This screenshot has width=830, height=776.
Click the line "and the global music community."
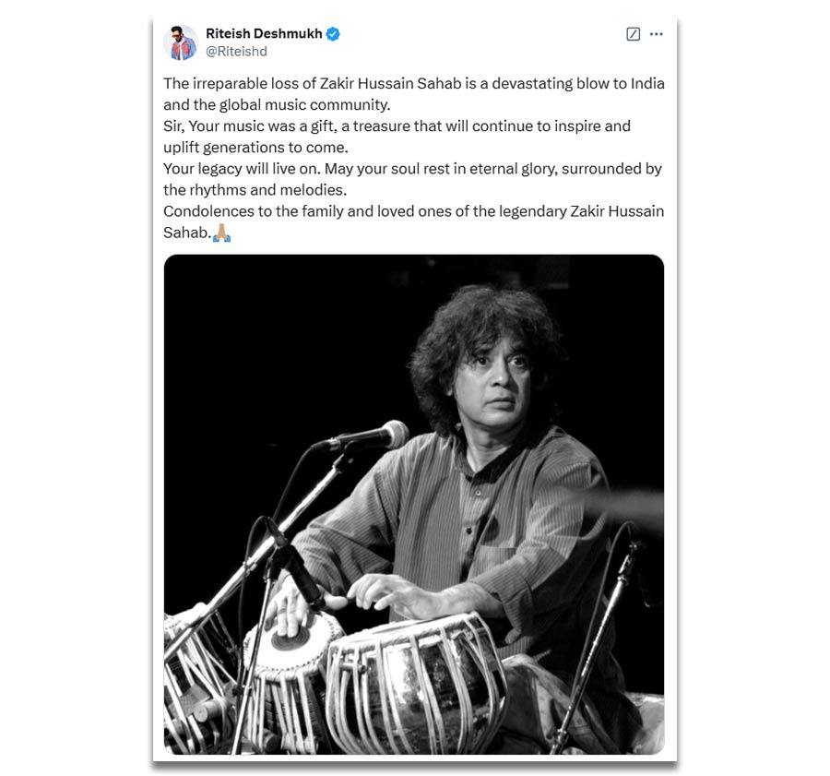[277, 105]
